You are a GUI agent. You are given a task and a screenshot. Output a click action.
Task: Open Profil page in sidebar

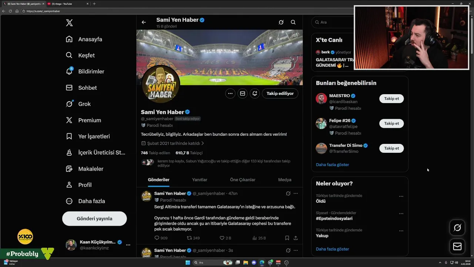coord(79,185)
